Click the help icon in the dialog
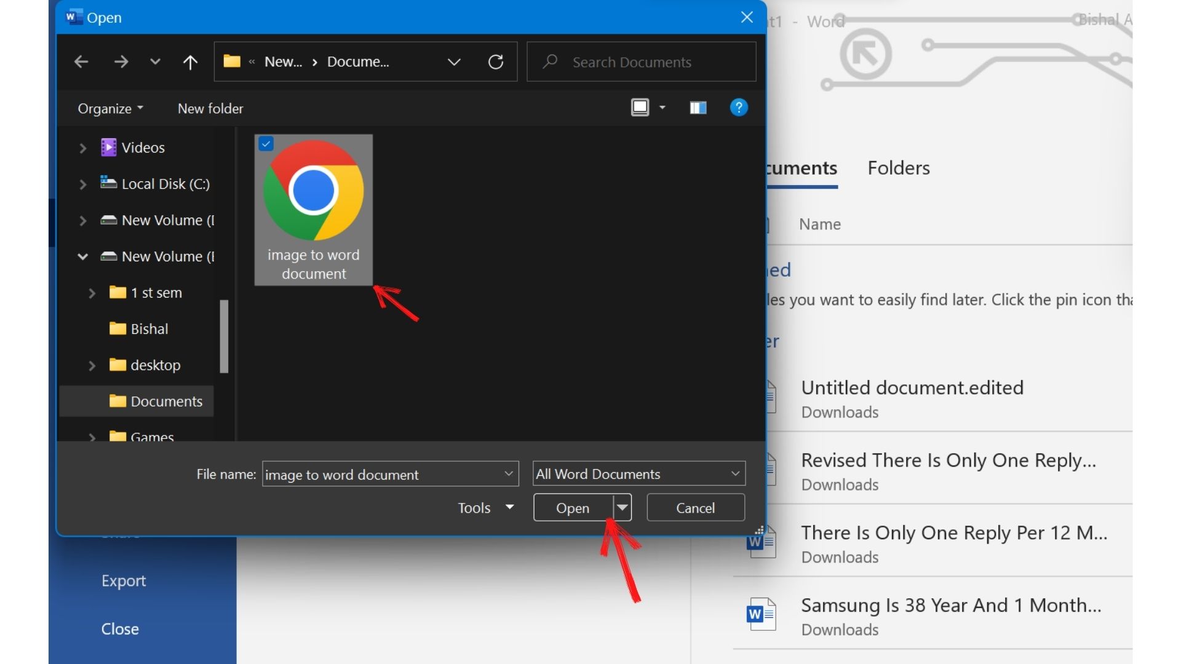 (738, 108)
